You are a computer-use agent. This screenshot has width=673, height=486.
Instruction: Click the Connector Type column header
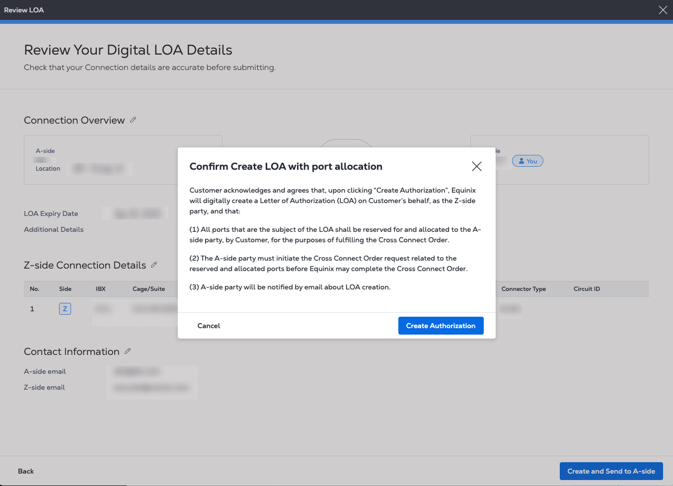(523, 289)
